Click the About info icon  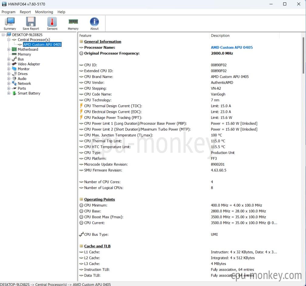(95, 22)
